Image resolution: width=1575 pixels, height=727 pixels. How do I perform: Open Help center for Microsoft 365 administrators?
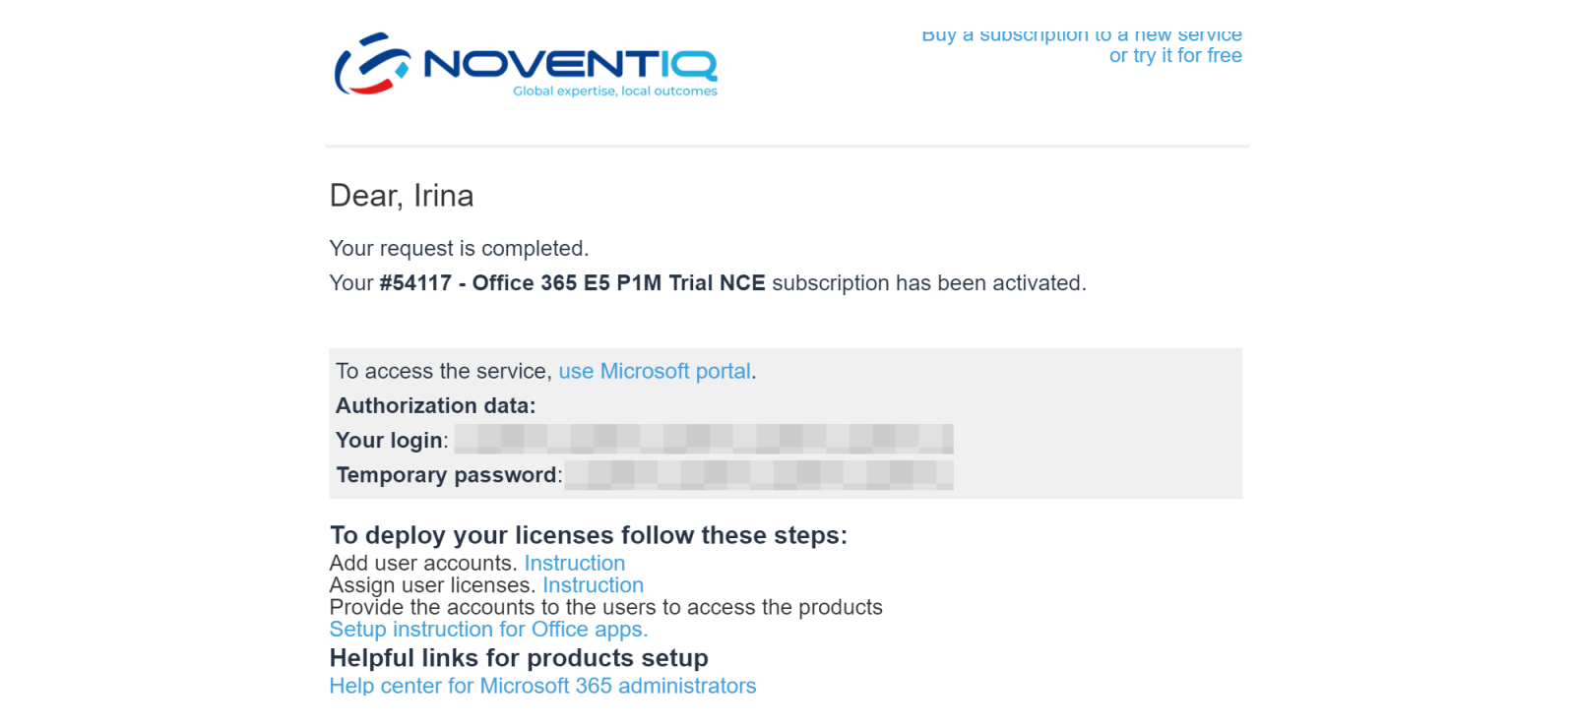(x=542, y=686)
